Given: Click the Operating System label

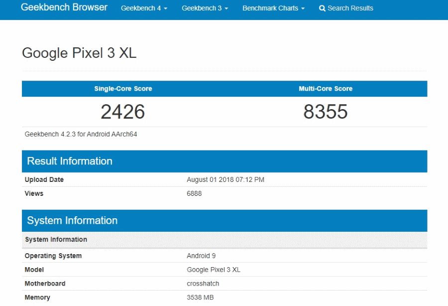Looking at the screenshot, I should (53, 256).
